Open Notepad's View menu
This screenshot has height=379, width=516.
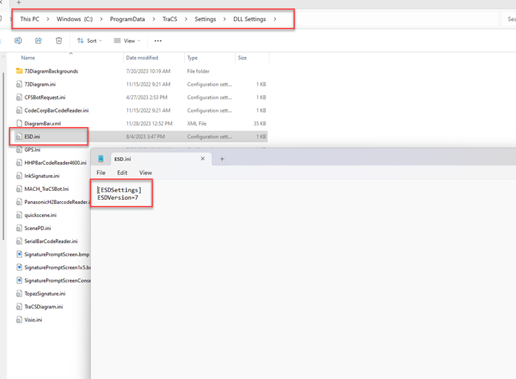(x=145, y=173)
